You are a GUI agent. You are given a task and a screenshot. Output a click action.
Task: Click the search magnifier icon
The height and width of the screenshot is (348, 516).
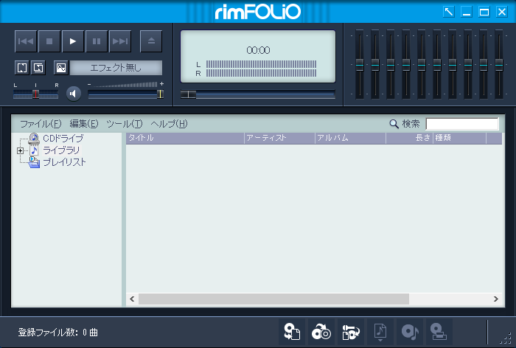(394, 124)
